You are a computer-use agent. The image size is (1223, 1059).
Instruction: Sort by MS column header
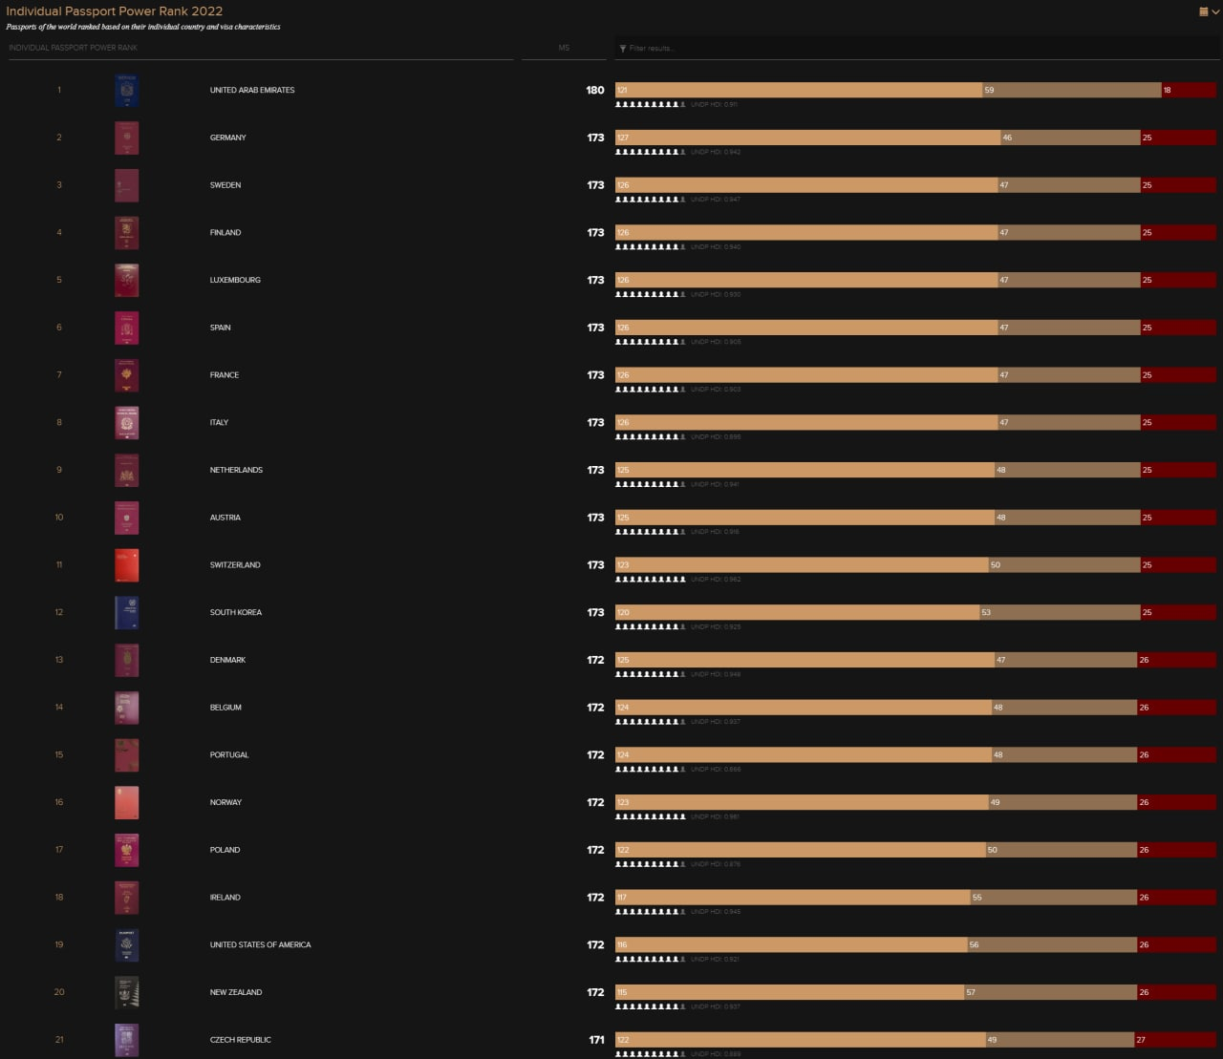[x=564, y=48]
